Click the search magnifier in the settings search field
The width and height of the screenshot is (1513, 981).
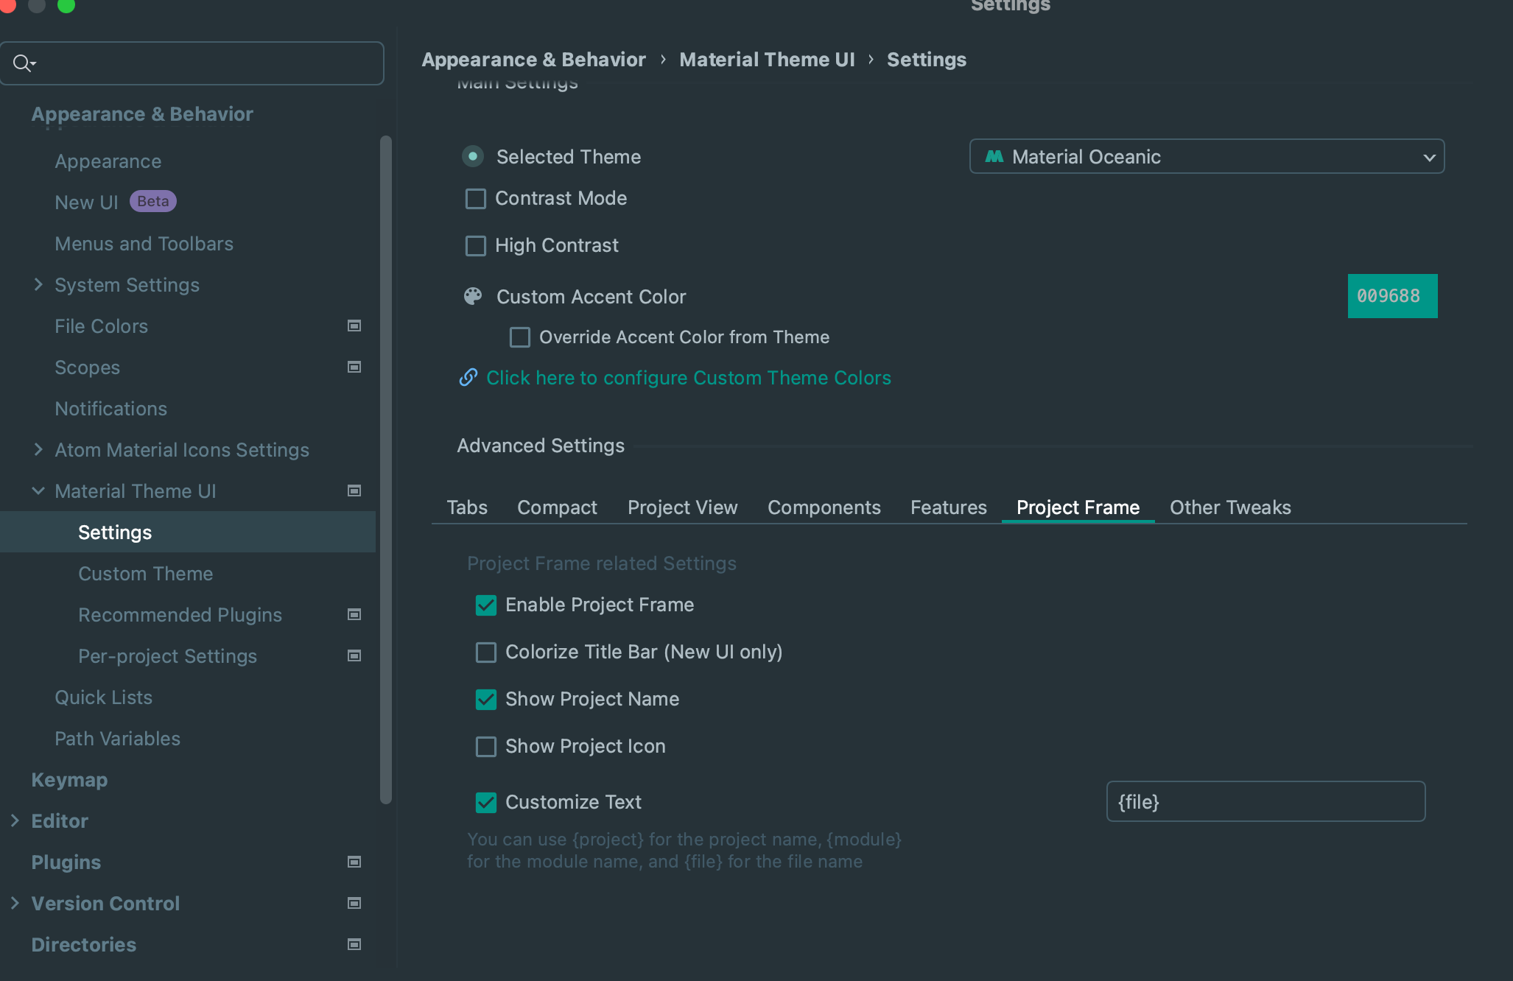coord(24,63)
